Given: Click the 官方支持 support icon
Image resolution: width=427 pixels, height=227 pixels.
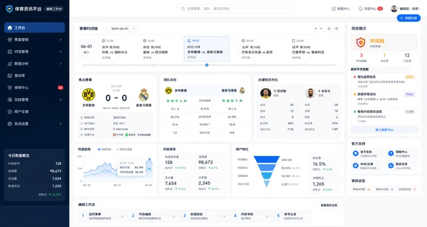Looking at the screenshot, I should coord(355,154).
